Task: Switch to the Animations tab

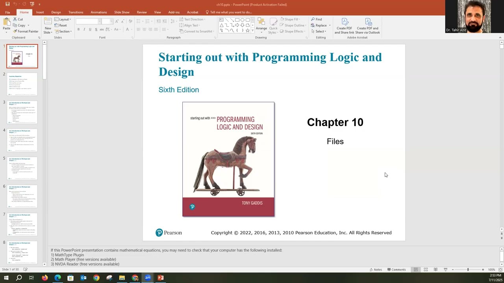Action: coord(98,12)
